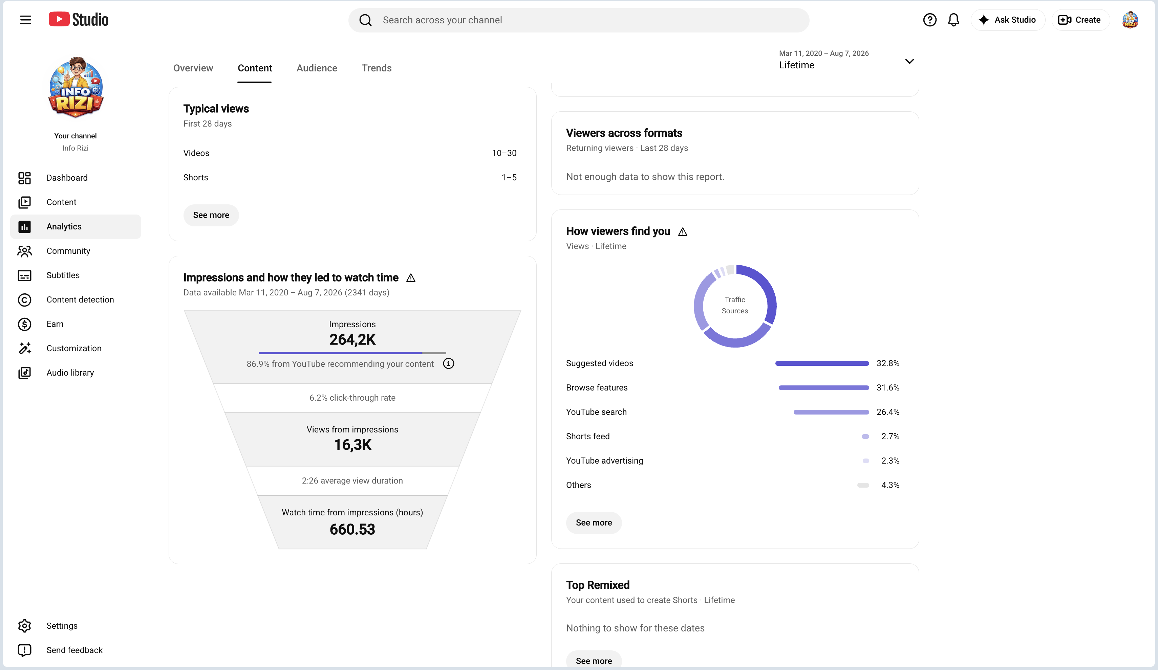The image size is (1158, 670).
Task: Click the Help question mark icon
Action: pos(929,20)
